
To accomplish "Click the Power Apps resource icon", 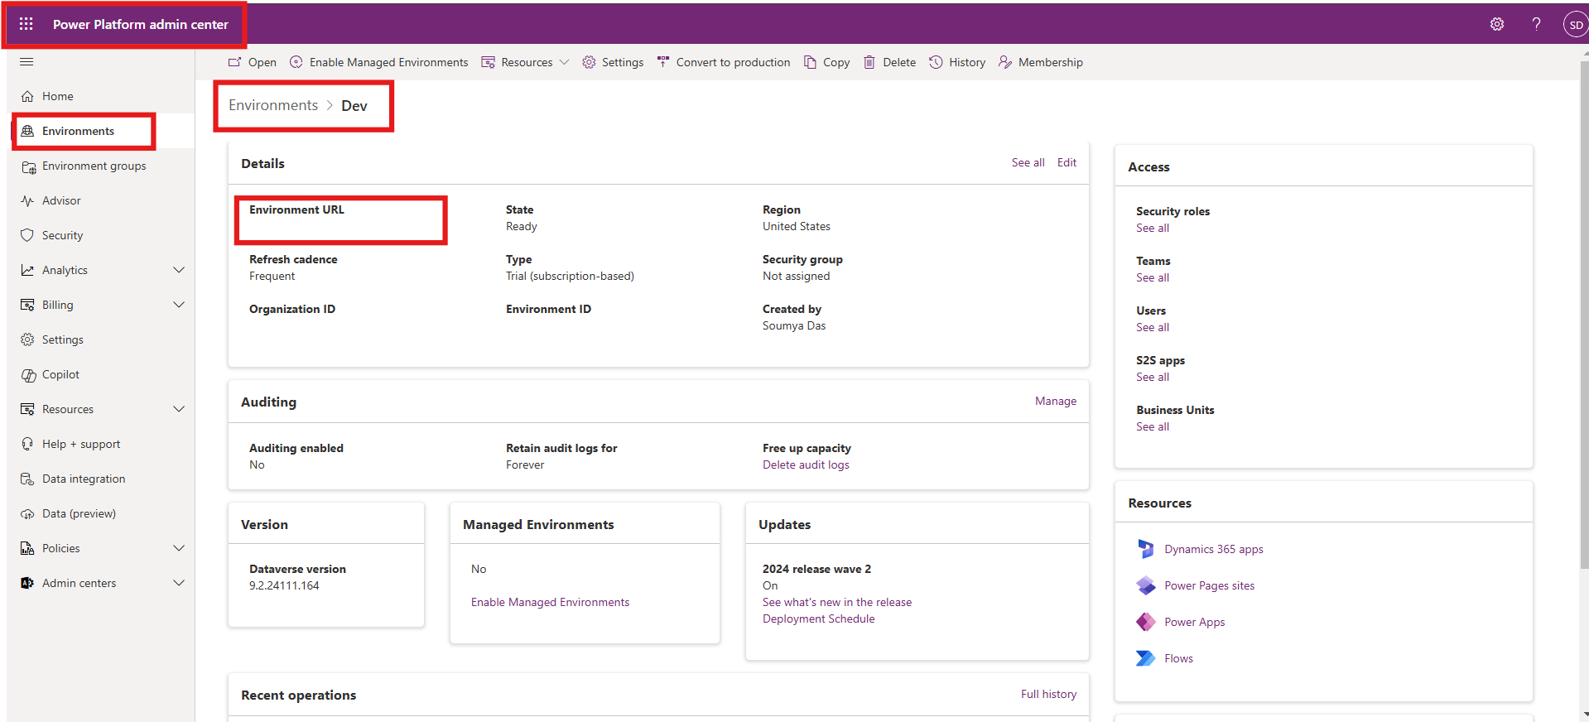I will point(1145,622).
